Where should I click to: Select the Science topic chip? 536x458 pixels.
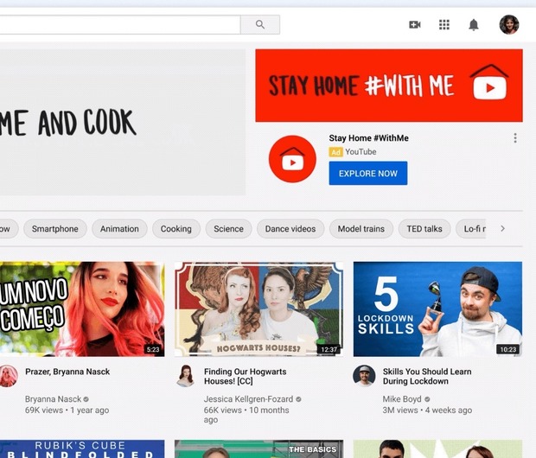[229, 229]
